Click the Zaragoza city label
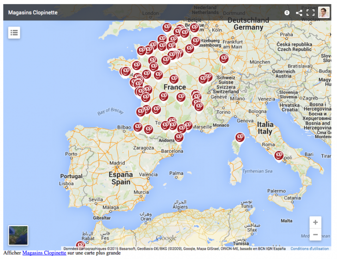The height and width of the screenshot is (259, 337). (144, 148)
